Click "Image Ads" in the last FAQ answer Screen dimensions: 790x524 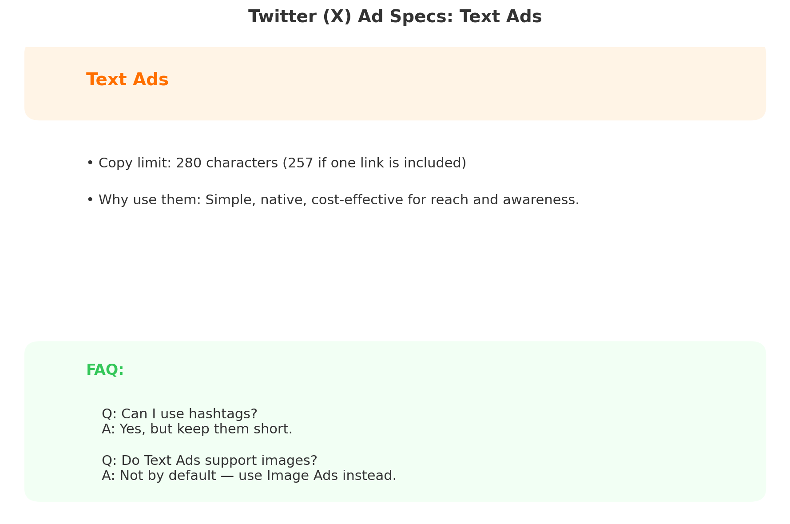[x=300, y=476]
